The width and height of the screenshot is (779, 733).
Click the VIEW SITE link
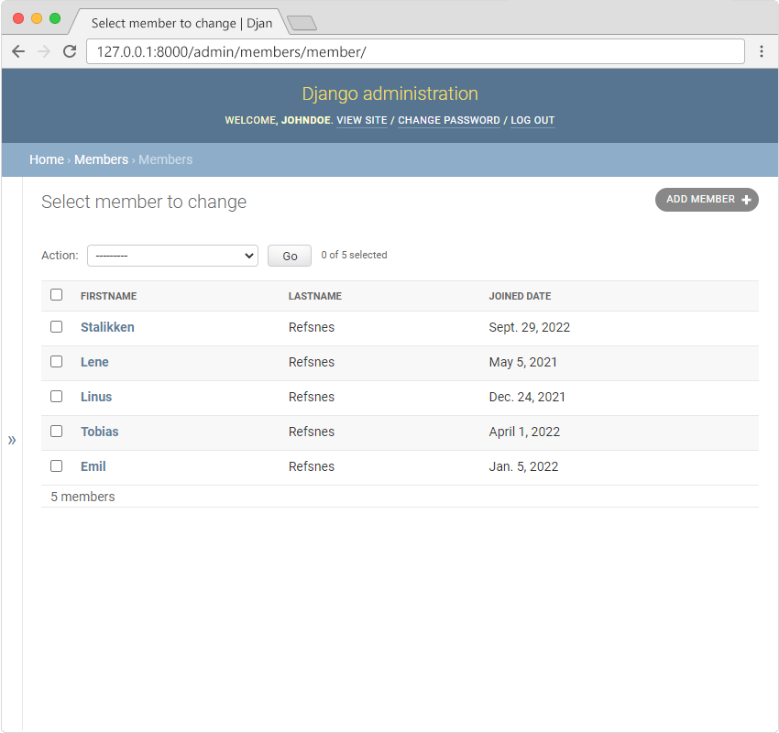[x=361, y=120]
